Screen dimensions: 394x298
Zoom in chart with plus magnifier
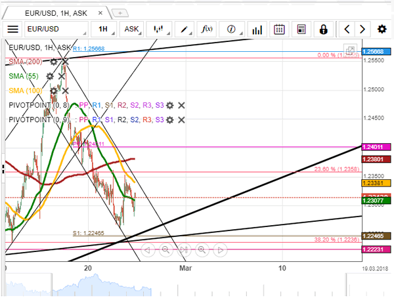click(x=202, y=250)
